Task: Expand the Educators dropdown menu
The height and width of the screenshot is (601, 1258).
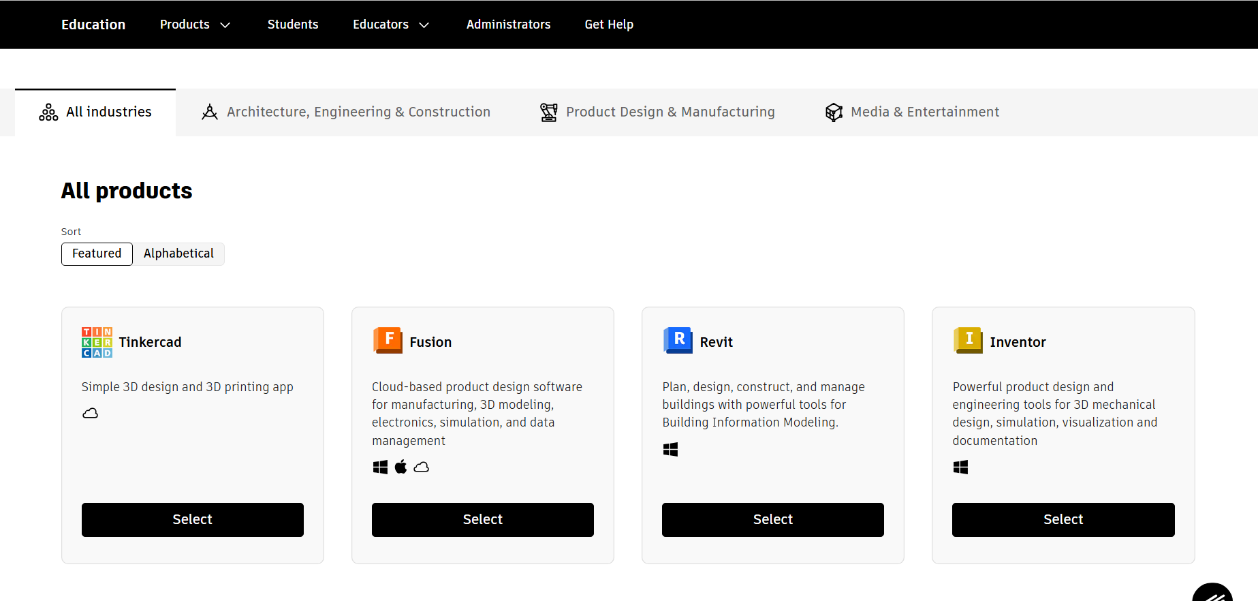Action: [391, 25]
